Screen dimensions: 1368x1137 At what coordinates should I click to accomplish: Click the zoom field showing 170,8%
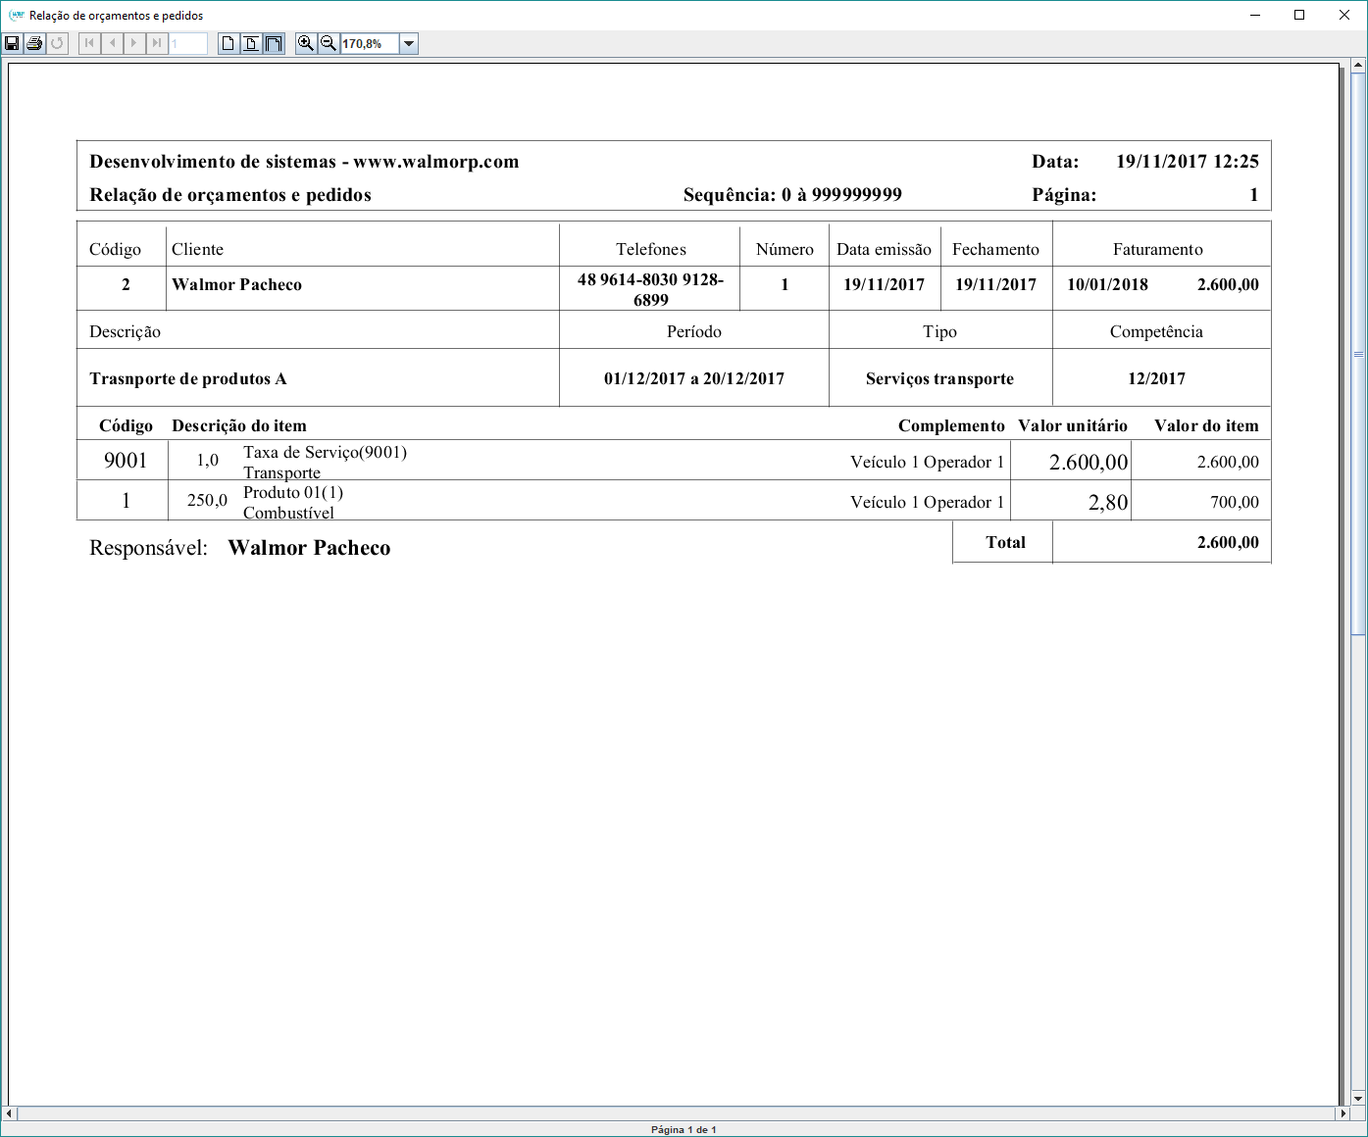369,43
